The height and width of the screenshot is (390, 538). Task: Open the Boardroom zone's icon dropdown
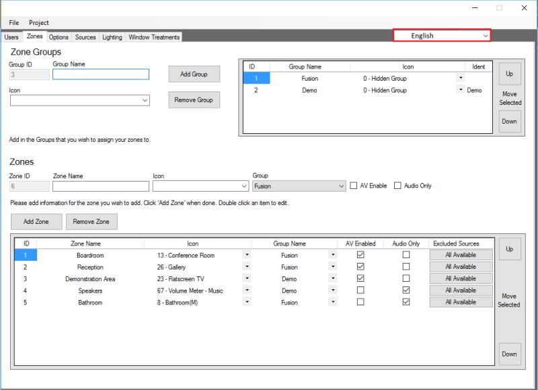point(247,256)
